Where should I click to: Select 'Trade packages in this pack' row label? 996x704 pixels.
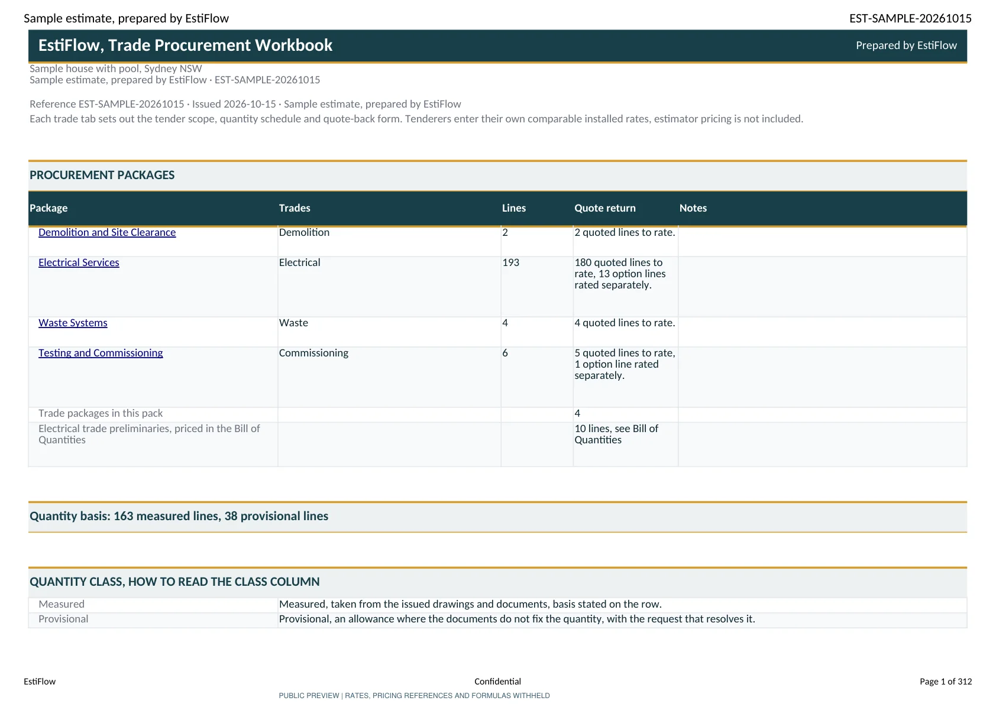click(101, 413)
